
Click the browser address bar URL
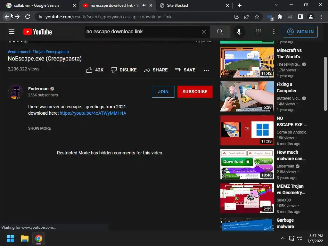tap(108, 17)
